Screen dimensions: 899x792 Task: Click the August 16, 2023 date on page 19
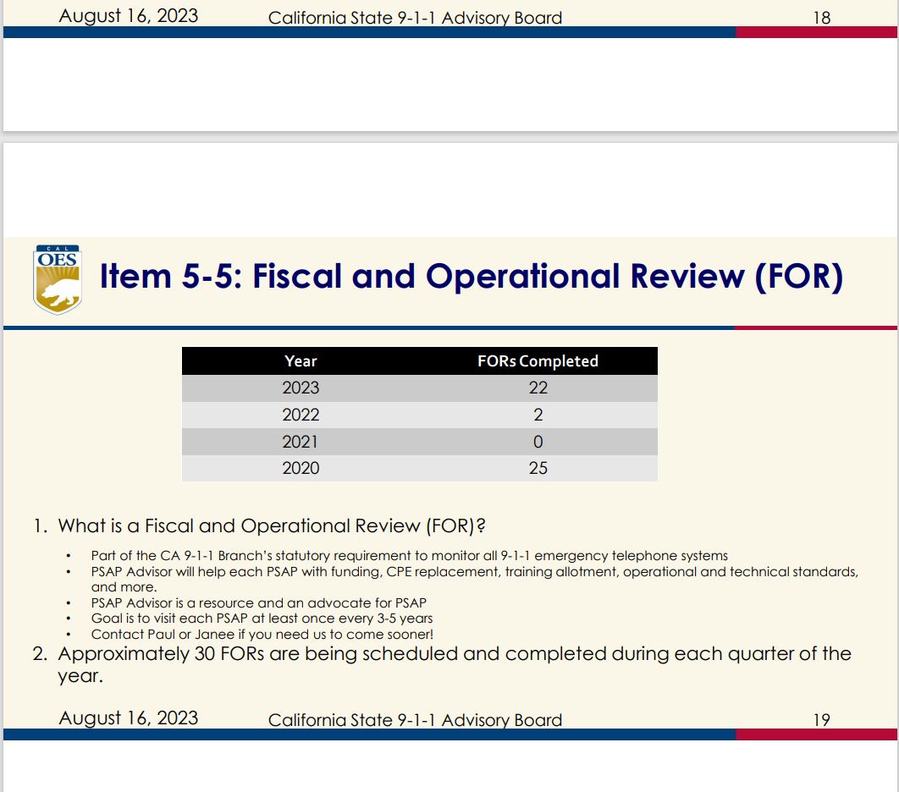129,718
